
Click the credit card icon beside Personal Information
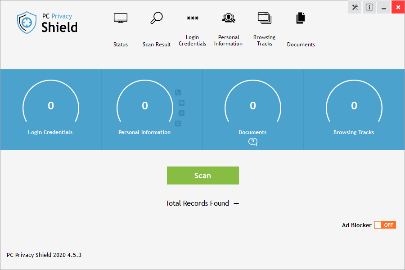click(x=178, y=123)
